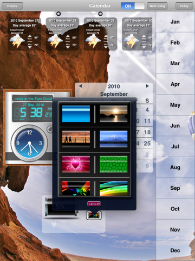Tap the digital clock display
The image size is (195, 261).
pyautogui.click(x=32, y=113)
